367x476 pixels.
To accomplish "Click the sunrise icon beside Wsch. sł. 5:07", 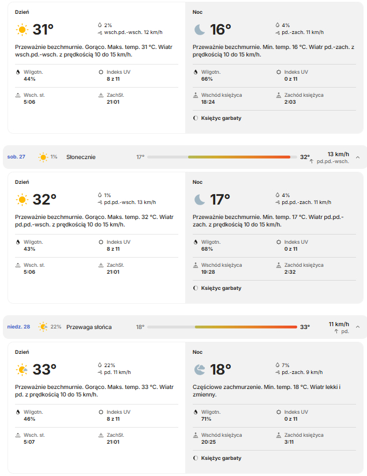I will click(18, 435).
